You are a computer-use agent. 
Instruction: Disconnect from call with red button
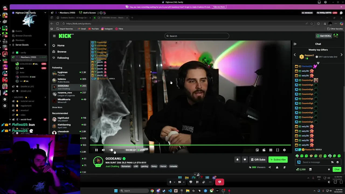point(220,182)
